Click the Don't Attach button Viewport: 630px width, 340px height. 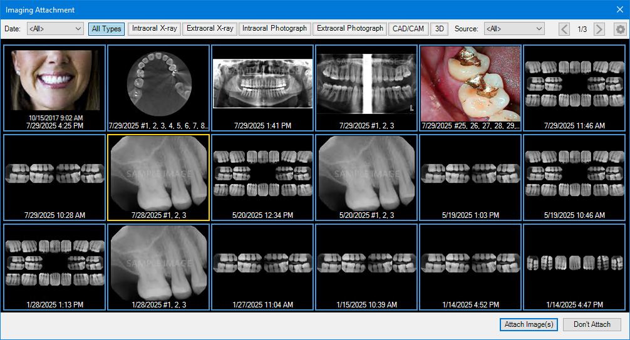click(592, 324)
